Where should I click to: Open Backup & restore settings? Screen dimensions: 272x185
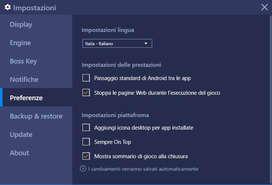36,116
